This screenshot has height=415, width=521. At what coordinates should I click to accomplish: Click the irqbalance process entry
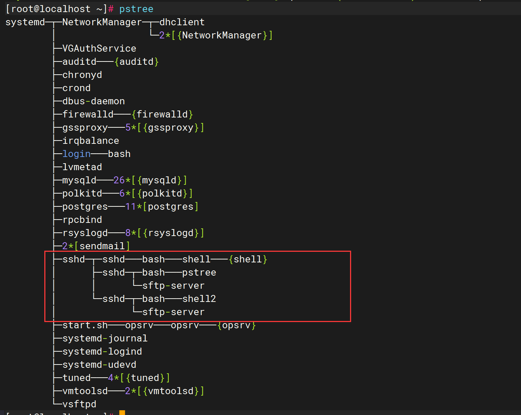coord(90,141)
